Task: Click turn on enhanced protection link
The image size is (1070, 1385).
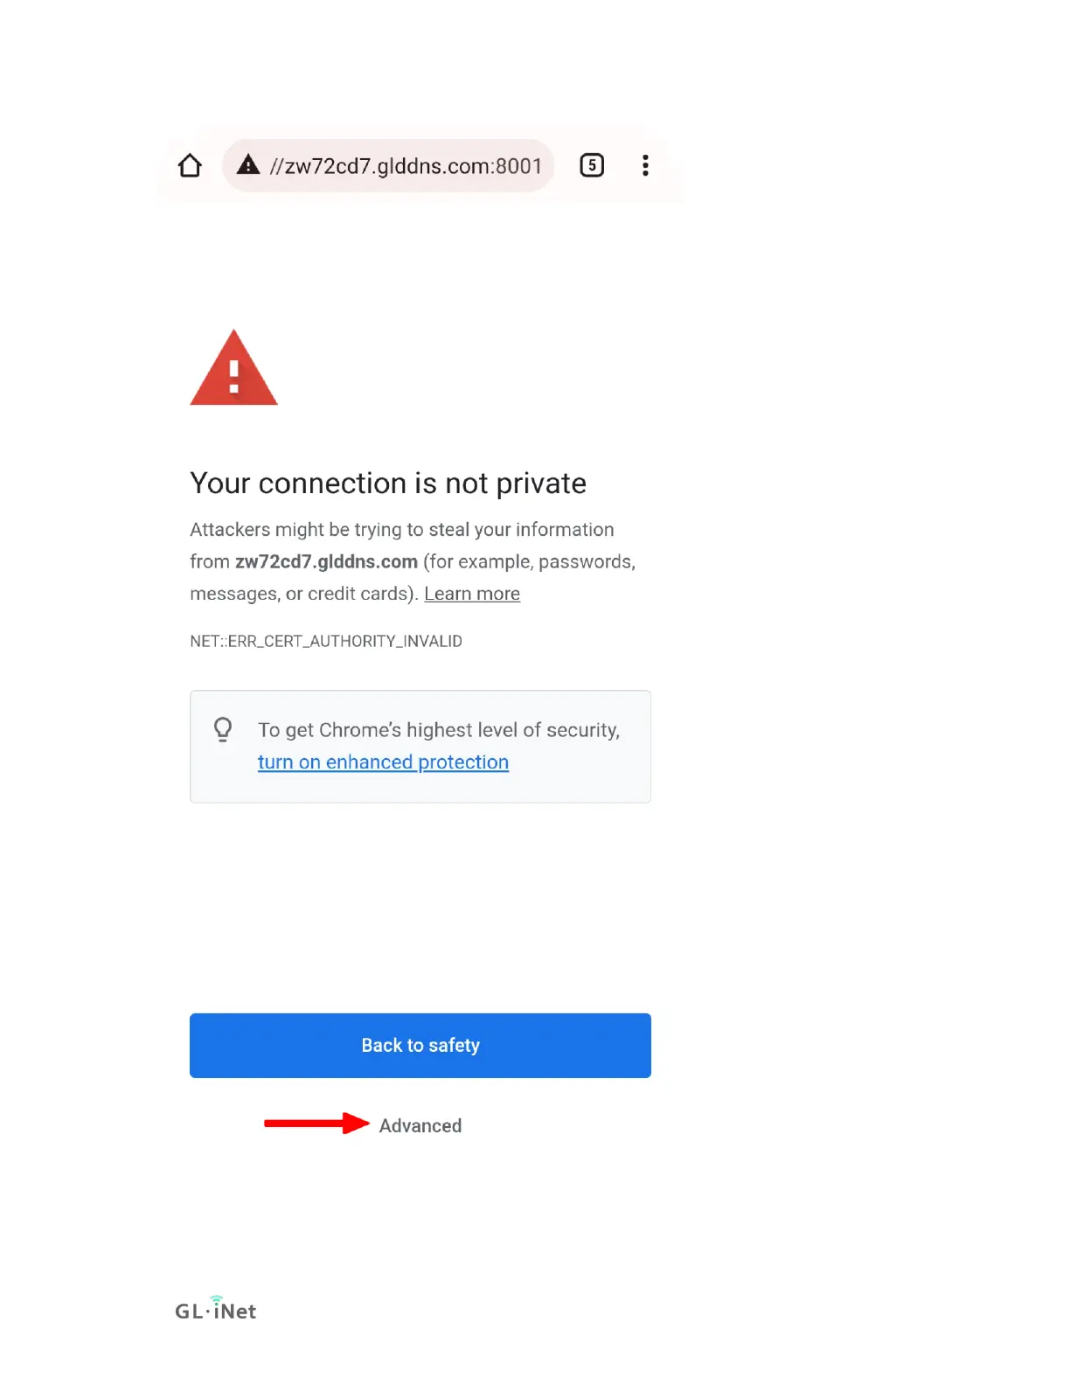Action: [383, 762]
